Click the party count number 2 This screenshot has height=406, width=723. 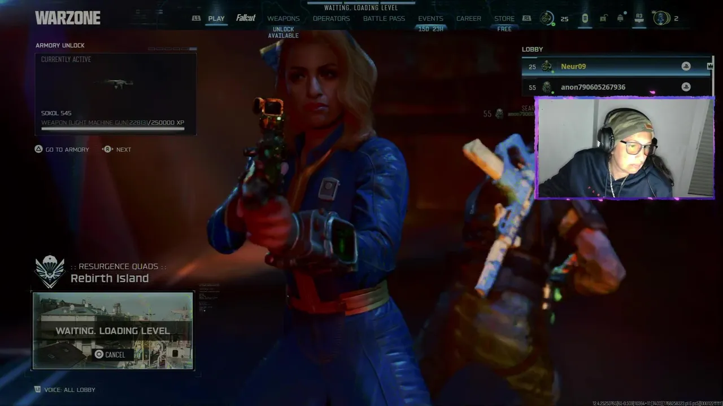pyautogui.click(x=676, y=19)
